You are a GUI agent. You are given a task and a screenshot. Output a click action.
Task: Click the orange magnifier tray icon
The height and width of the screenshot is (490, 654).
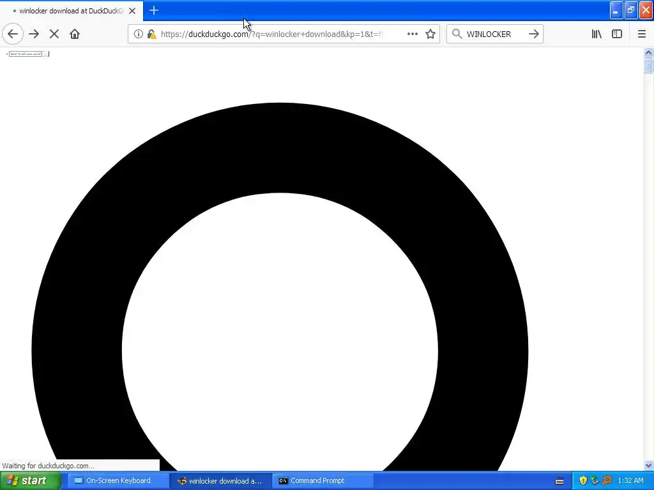tap(607, 481)
